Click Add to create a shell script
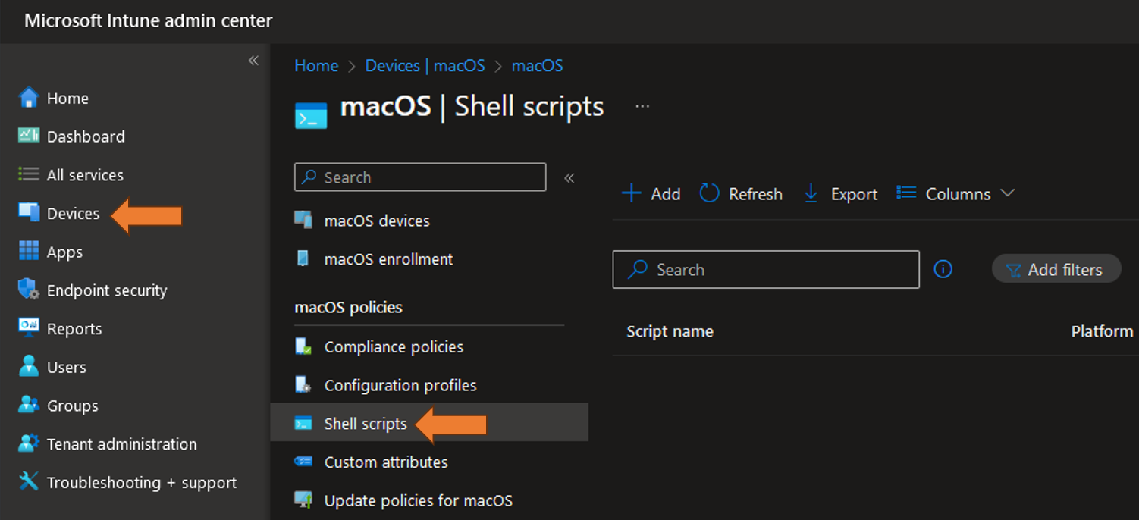The height and width of the screenshot is (520, 1139). tap(651, 193)
